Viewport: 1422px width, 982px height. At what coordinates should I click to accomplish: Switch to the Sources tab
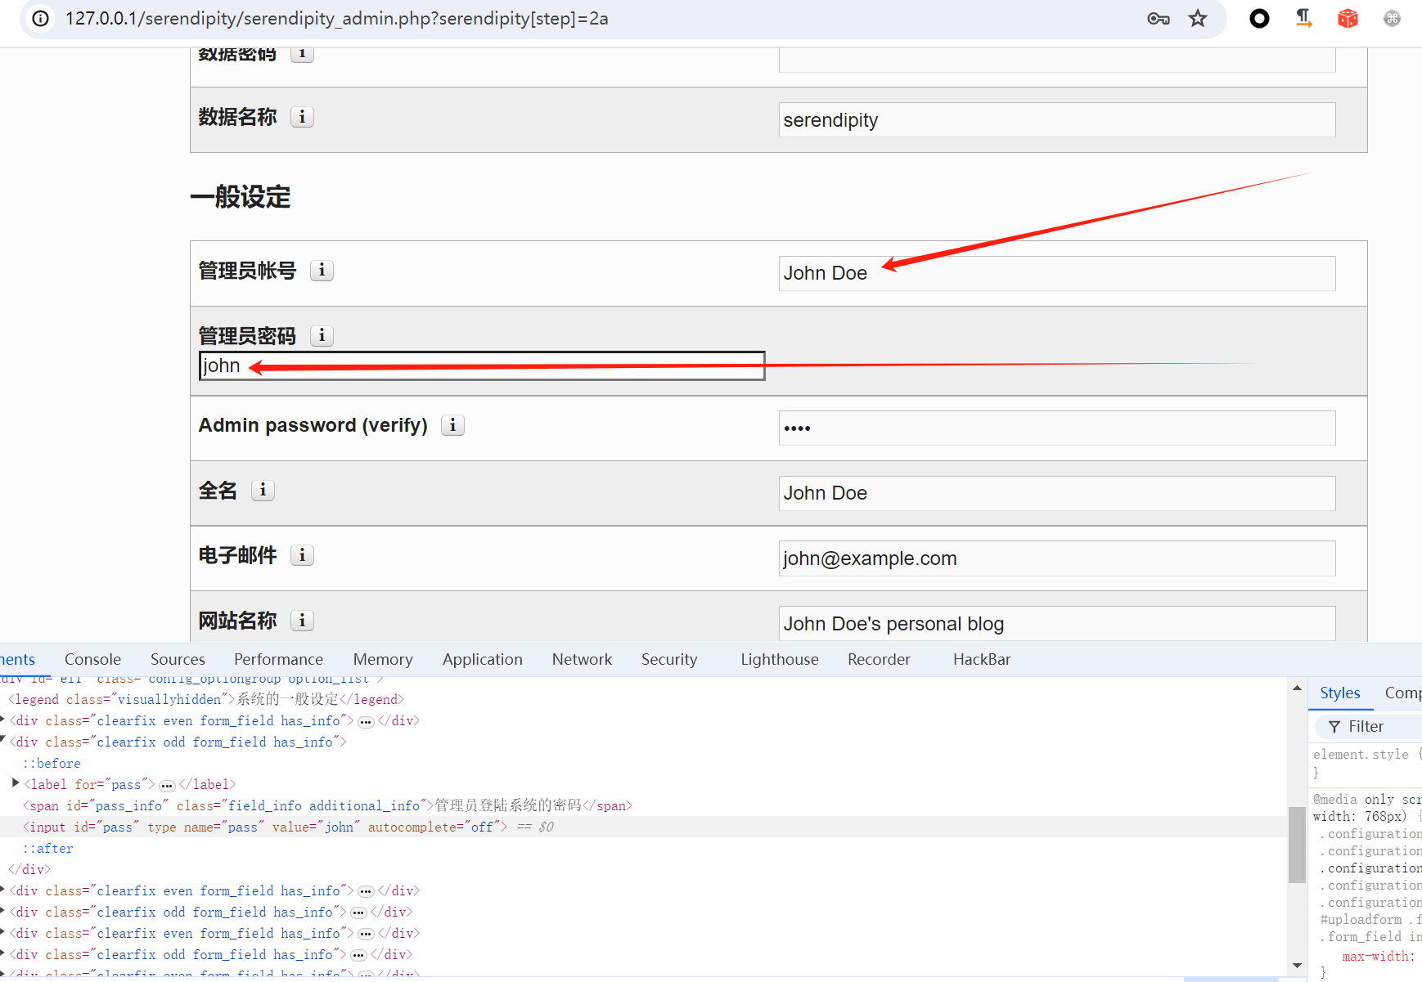click(x=178, y=659)
